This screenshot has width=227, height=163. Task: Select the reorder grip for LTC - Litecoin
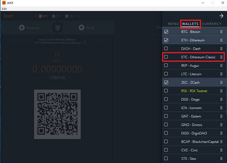coord(221,74)
